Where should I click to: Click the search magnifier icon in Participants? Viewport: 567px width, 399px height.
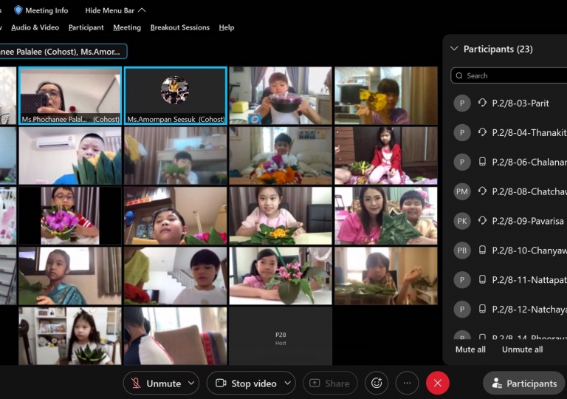click(x=459, y=75)
